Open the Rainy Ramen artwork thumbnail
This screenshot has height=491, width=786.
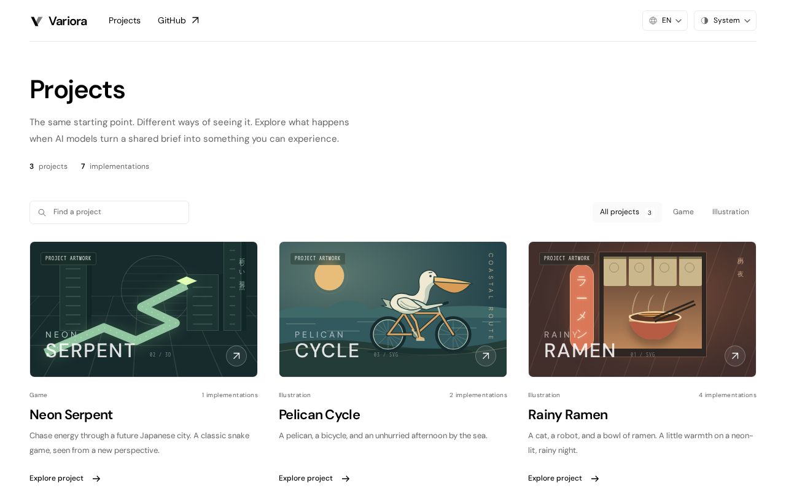point(642,309)
